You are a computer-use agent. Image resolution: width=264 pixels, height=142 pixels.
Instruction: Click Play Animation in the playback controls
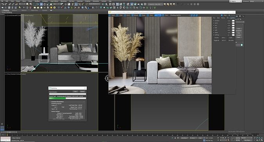point(223,138)
